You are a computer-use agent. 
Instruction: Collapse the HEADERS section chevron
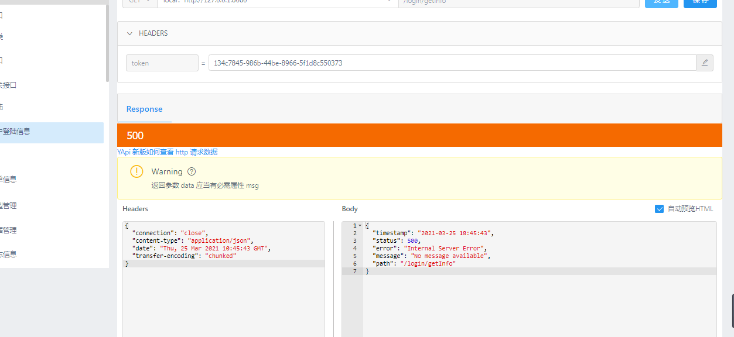[x=129, y=33]
